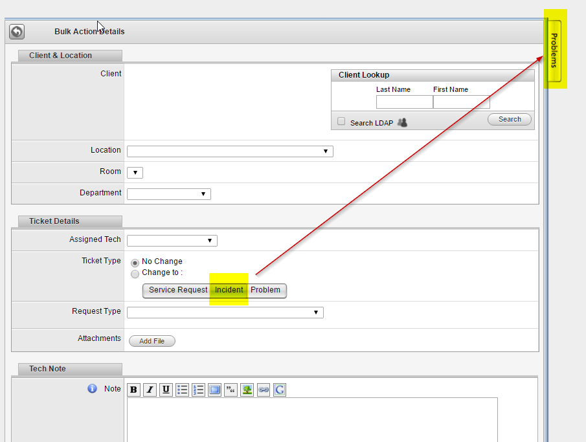Open the Assigned Tech dropdown
The image size is (586, 442).
pos(172,241)
